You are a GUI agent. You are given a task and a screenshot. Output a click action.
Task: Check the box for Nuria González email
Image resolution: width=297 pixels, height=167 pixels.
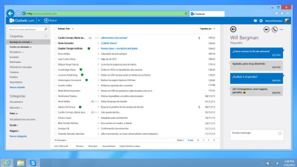(55, 43)
